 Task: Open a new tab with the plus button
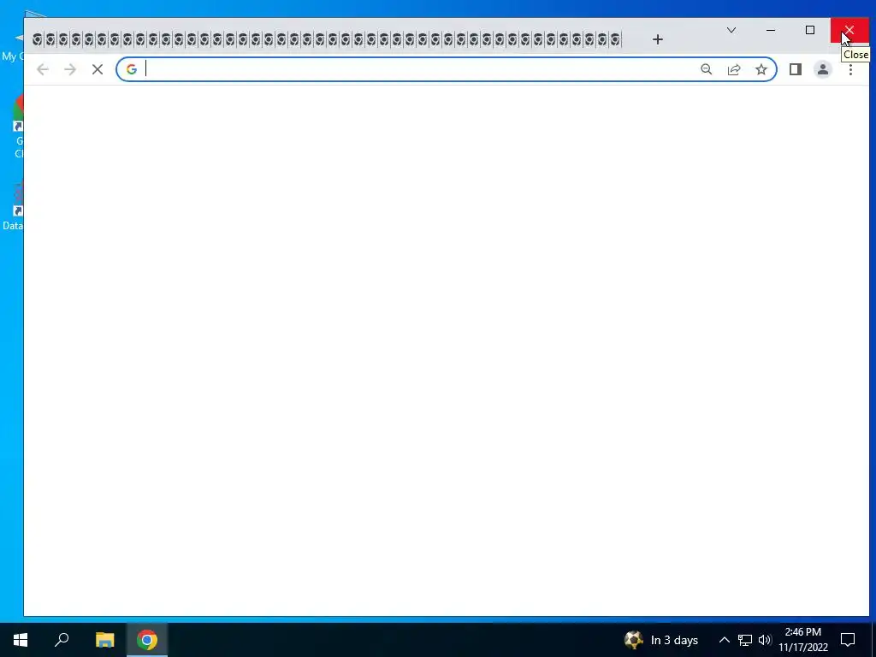[658, 39]
